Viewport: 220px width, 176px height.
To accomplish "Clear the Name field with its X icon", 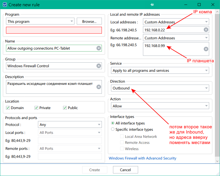I will 99,48.
